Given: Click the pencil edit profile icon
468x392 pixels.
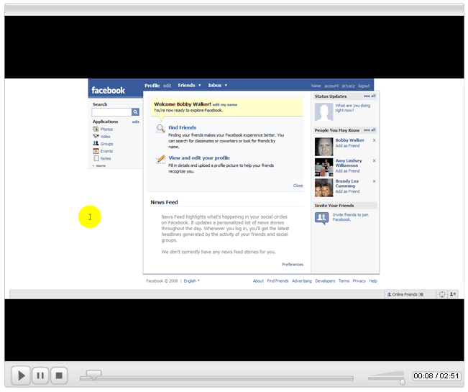Looking at the screenshot, I should click(160, 159).
